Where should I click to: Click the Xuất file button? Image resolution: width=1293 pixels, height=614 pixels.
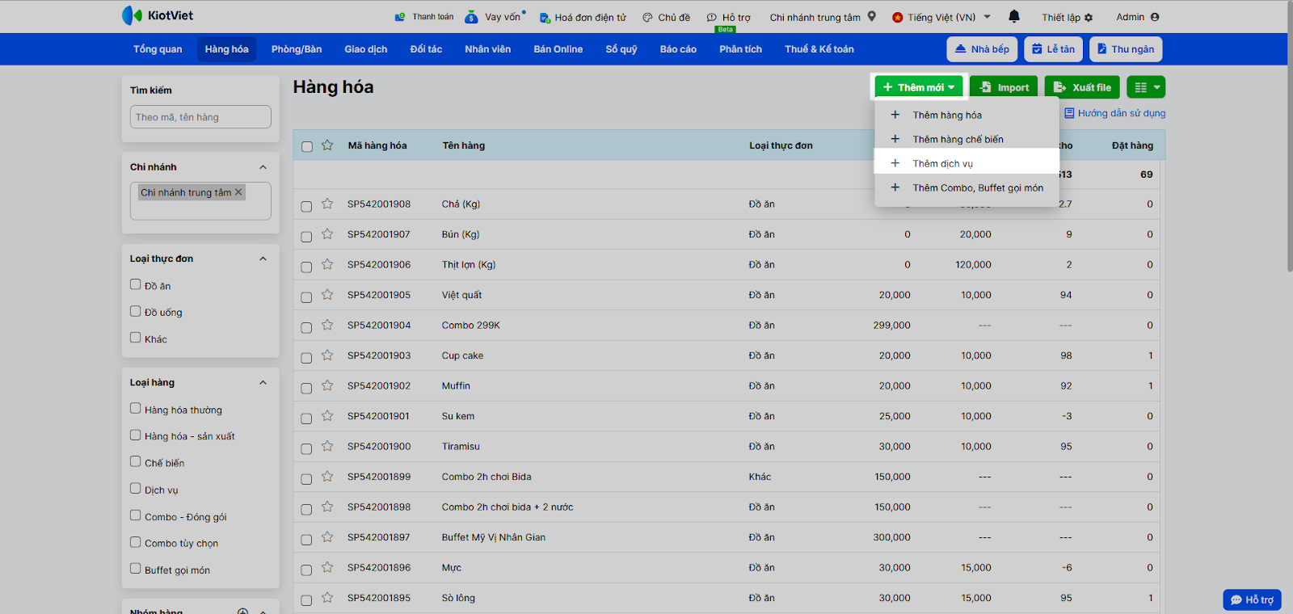(1081, 87)
